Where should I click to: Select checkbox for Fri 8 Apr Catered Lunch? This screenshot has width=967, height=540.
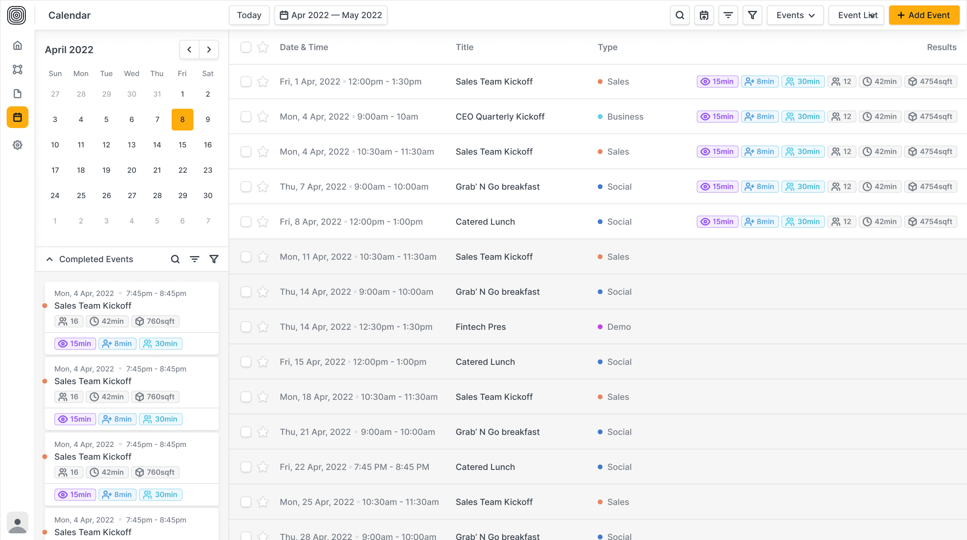[x=246, y=221]
